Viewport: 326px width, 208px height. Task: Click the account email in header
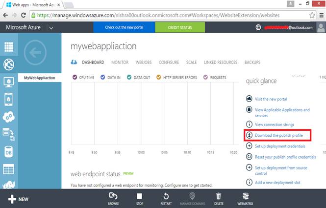point(288,27)
